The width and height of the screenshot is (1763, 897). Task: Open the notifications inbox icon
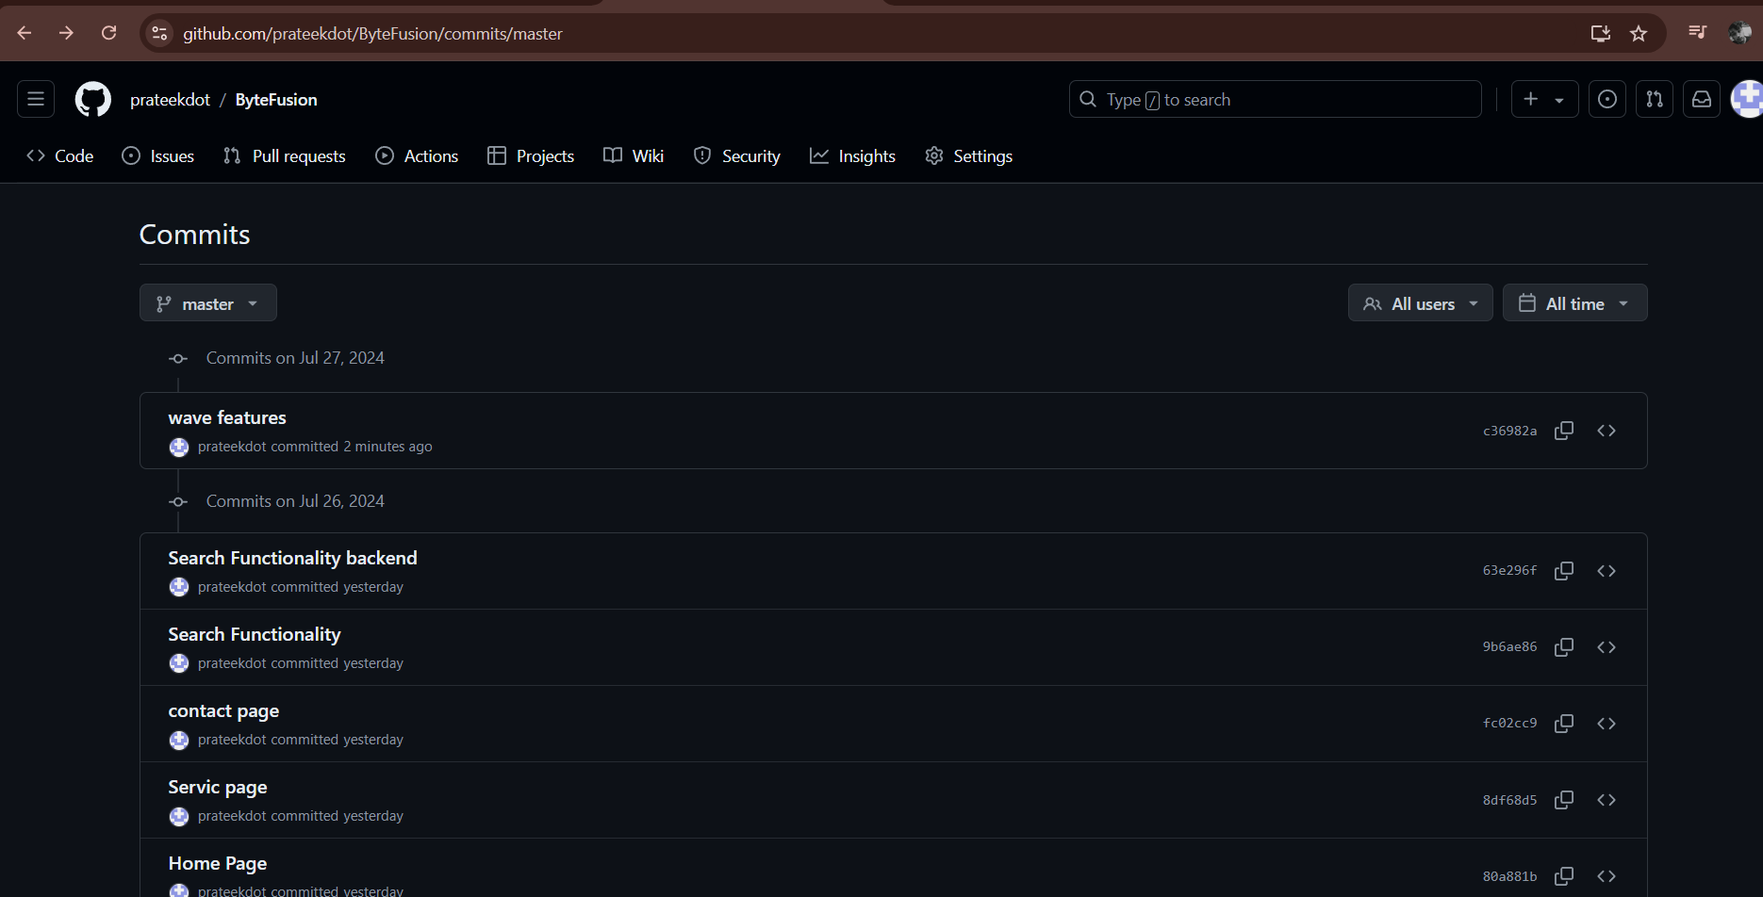point(1702,99)
